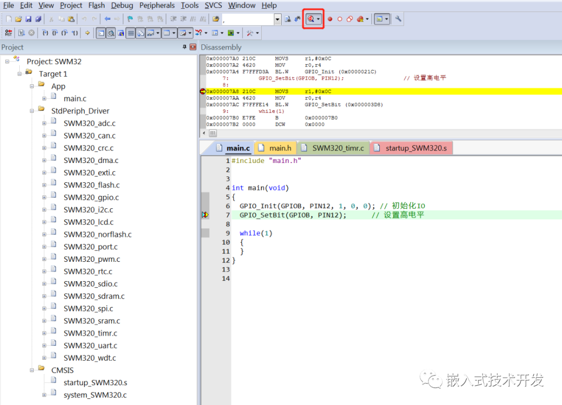Close the Project panel
Viewport: 562px width, 405px height.
[x=193, y=47]
